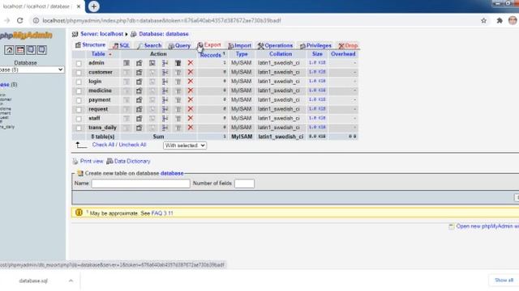Click the red Drop database tab

click(x=348, y=45)
